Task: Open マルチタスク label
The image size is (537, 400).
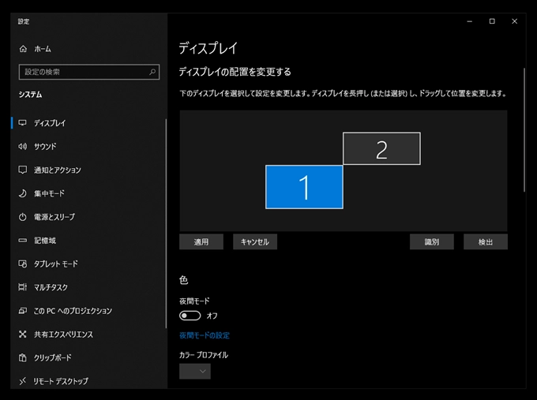Action: click(x=51, y=287)
